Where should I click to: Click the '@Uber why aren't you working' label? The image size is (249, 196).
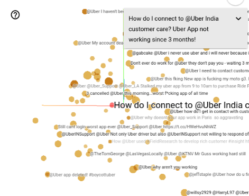(x=168, y=167)
